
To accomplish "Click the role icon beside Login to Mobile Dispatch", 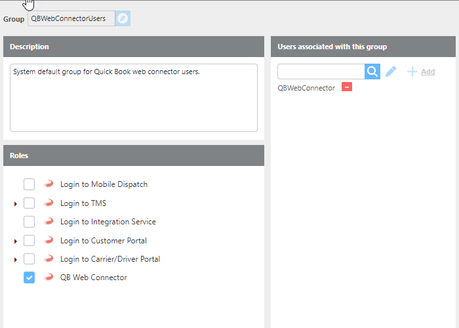I will pos(49,184).
